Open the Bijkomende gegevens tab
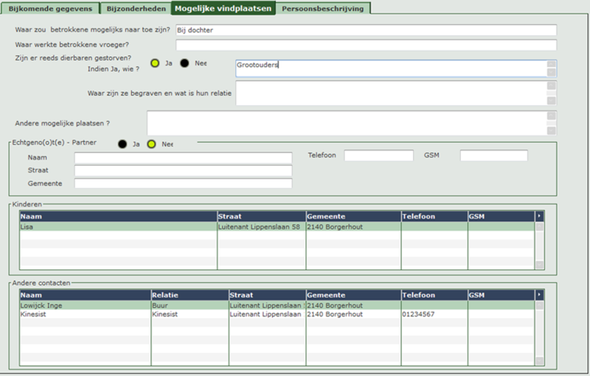The image size is (590, 376). pyautogui.click(x=50, y=8)
